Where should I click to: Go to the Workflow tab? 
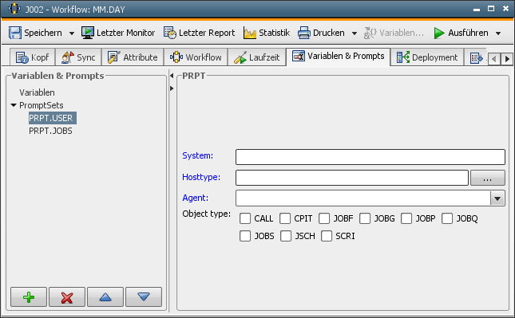pos(196,57)
